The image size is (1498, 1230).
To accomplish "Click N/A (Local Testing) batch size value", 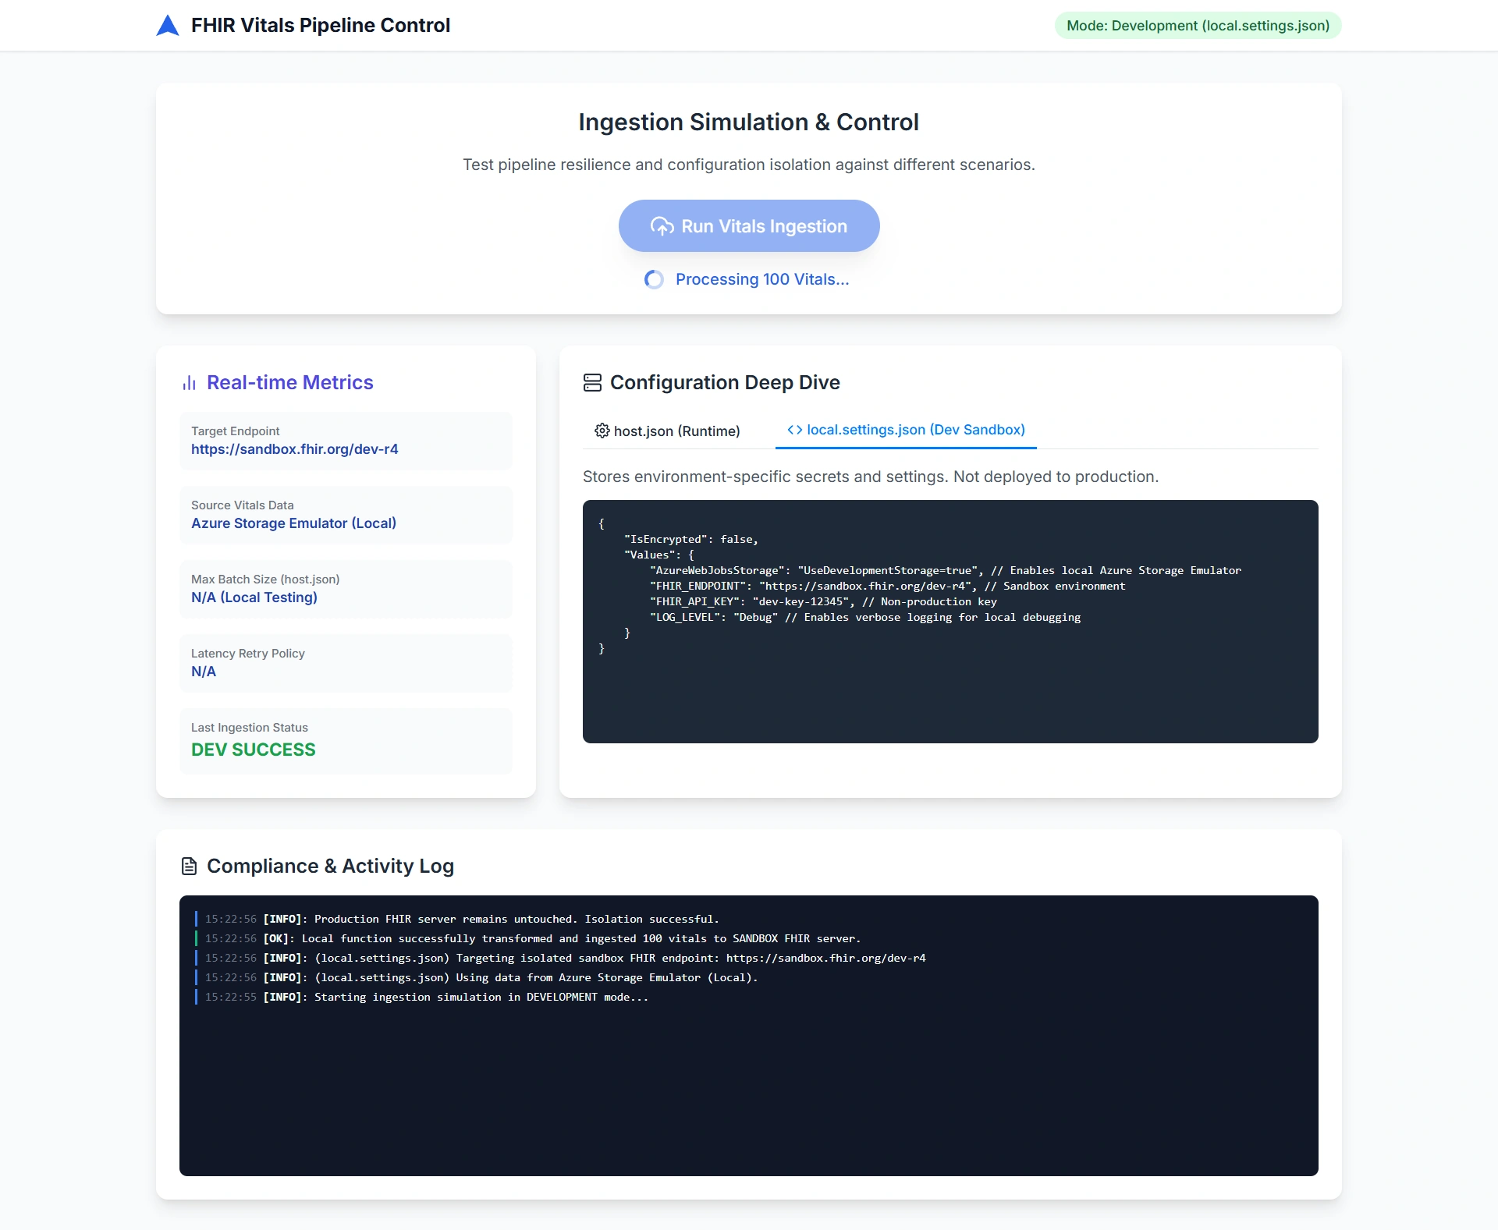I will [254, 597].
